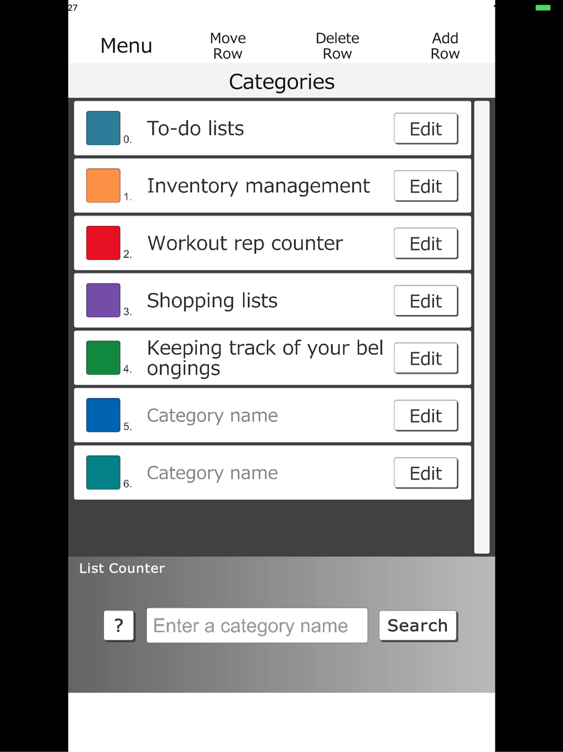Edit the Workout rep counter category
The height and width of the screenshot is (752, 563).
426,244
